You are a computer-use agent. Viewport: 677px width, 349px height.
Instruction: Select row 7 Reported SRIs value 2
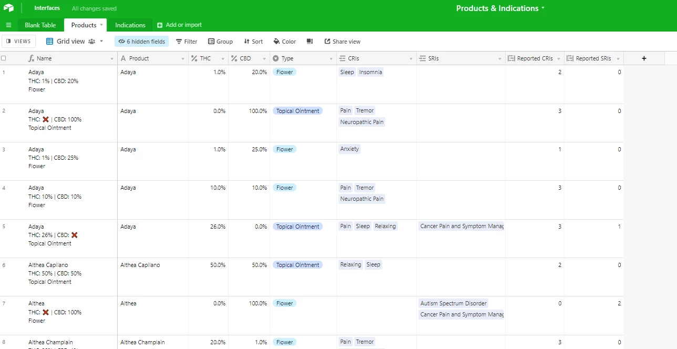pyautogui.click(x=594, y=315)
